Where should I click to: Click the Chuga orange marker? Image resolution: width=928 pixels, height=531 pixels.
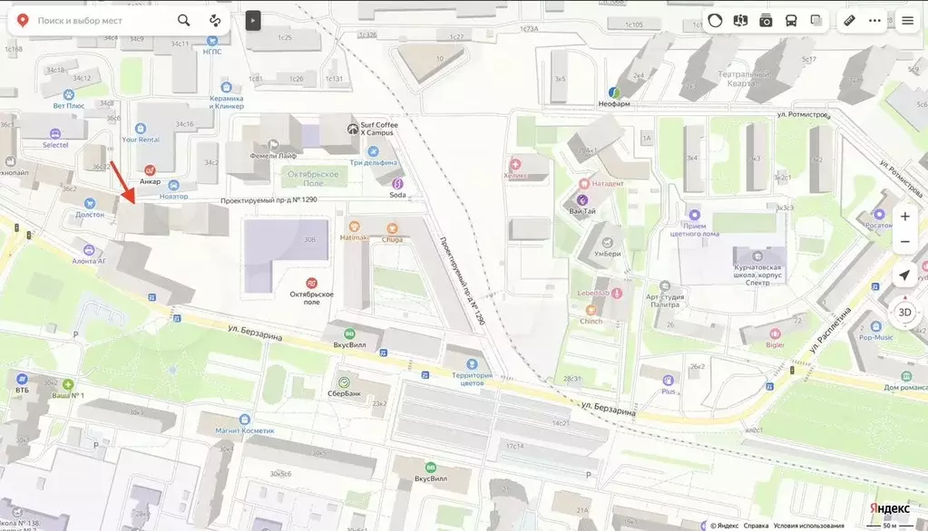392,228
